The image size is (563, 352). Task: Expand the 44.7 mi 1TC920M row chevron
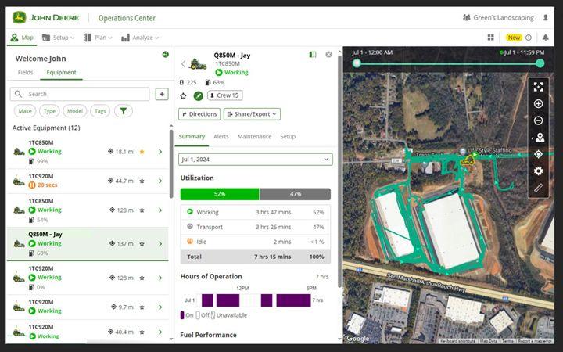[x=160, y=181]
